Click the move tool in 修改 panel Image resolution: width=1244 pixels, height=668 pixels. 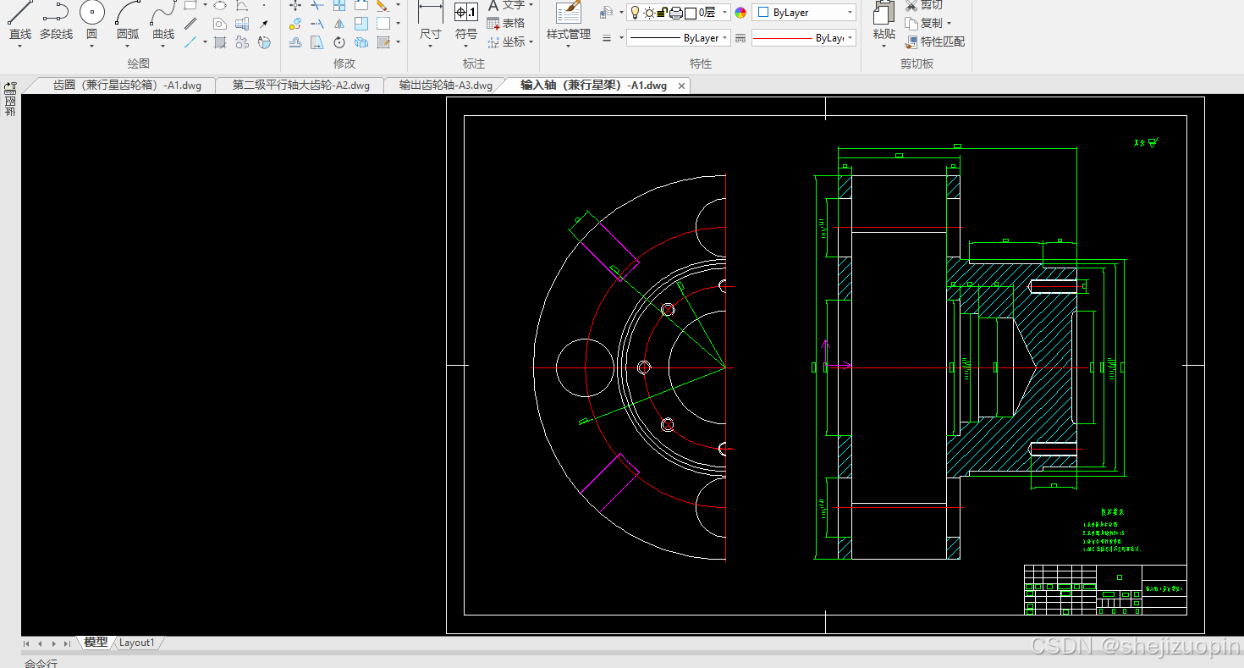click(295, 5)
